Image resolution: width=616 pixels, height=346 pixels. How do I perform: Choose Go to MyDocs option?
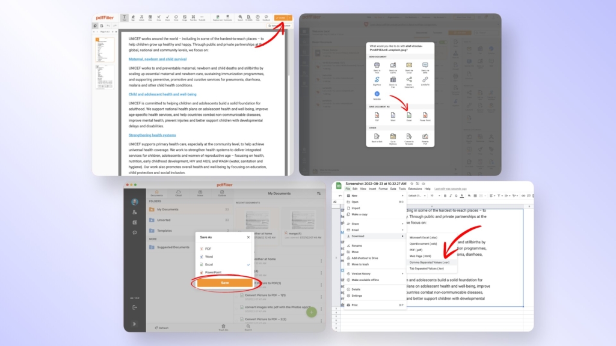tap(393, 139)
